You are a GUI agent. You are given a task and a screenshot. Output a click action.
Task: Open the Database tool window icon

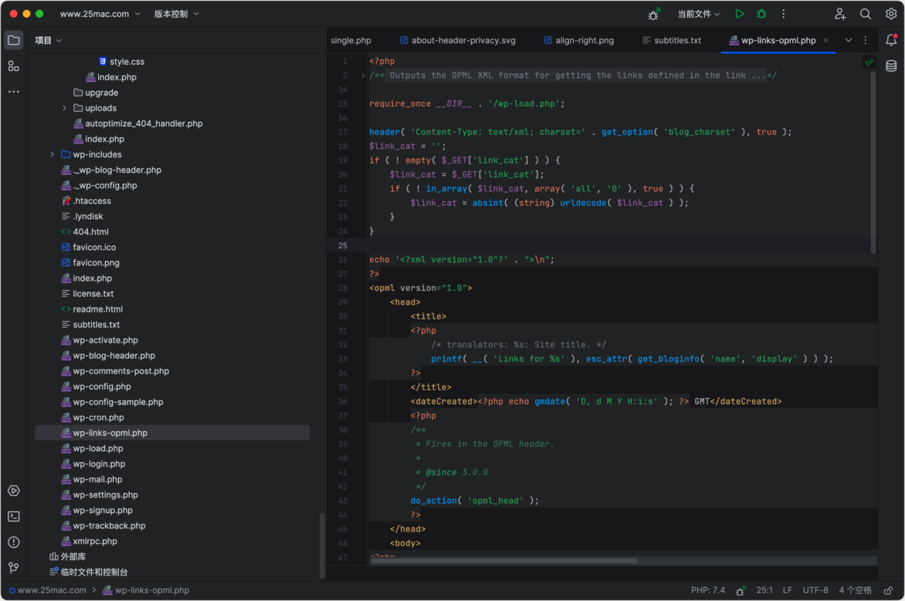891,66
